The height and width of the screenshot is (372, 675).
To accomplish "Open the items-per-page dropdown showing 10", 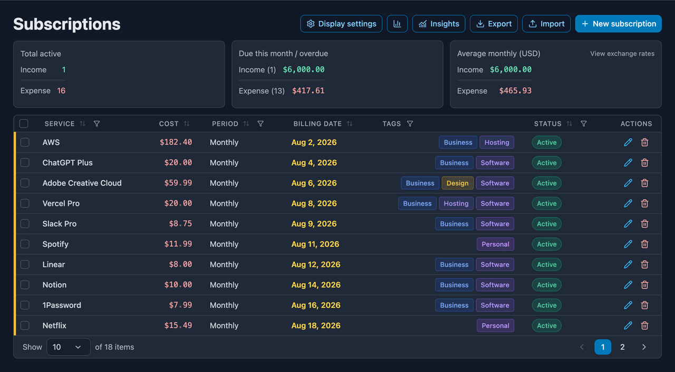I will (69, 347).
